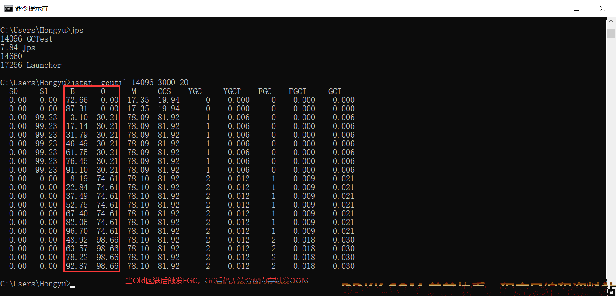Click the CCS column header

(x=164, y=91)
